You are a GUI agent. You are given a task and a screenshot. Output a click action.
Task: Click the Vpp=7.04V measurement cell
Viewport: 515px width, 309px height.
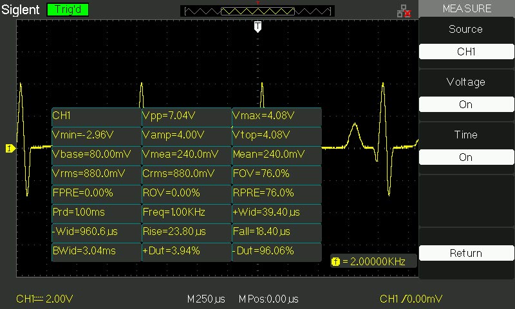pyautogui.click(x=186, y=116)
